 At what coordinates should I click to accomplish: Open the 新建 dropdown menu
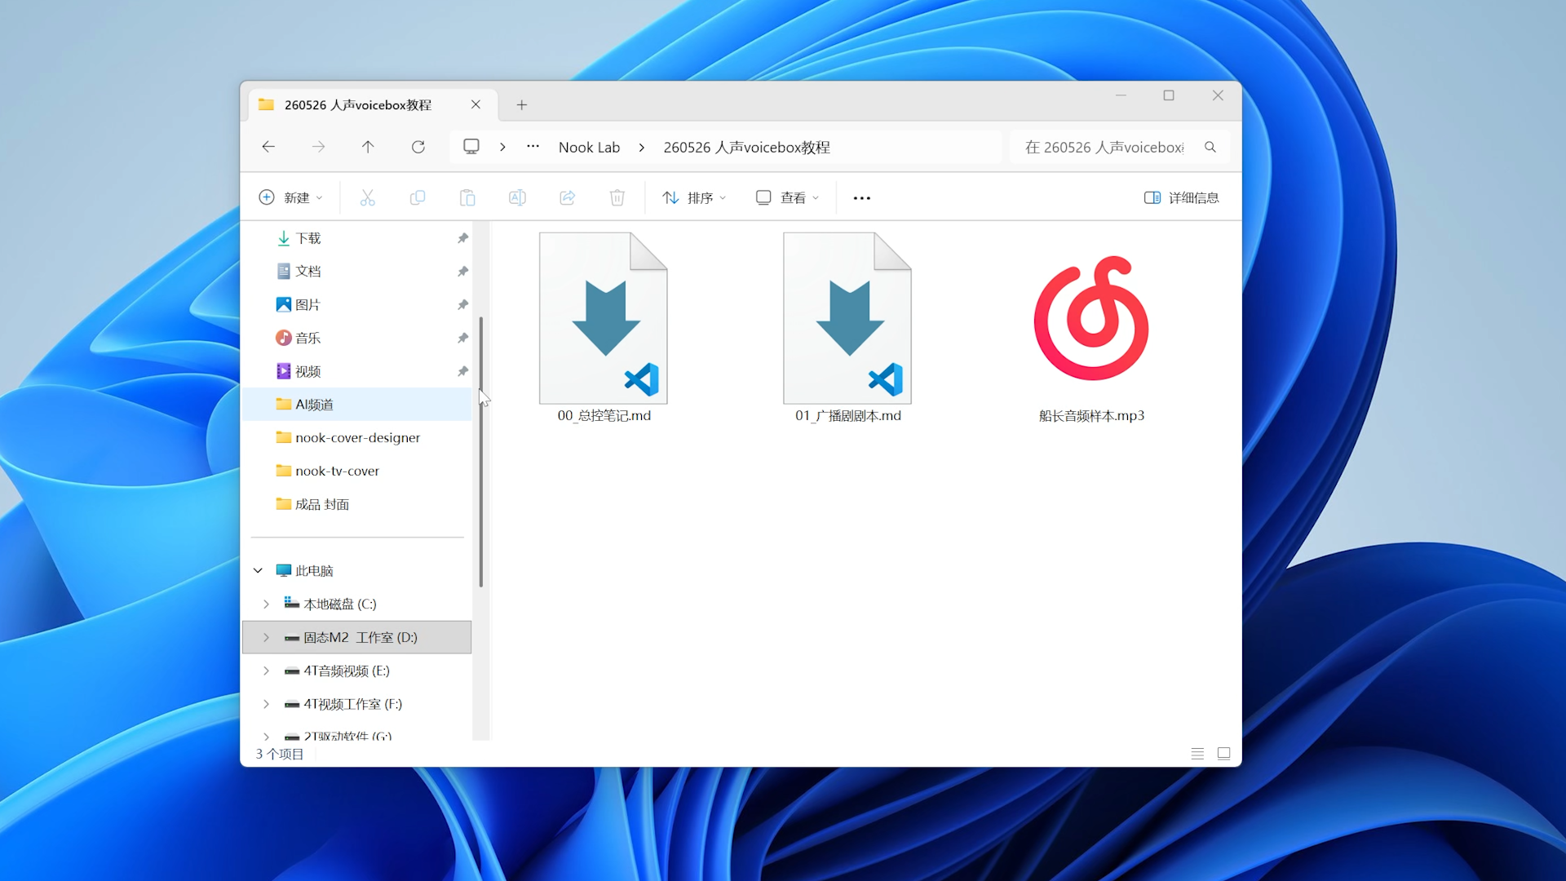pos(290,197)
